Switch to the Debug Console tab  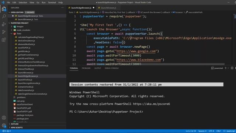coord(111,68)
